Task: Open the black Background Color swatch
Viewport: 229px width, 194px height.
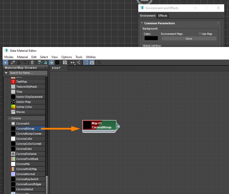Action: 151,38
